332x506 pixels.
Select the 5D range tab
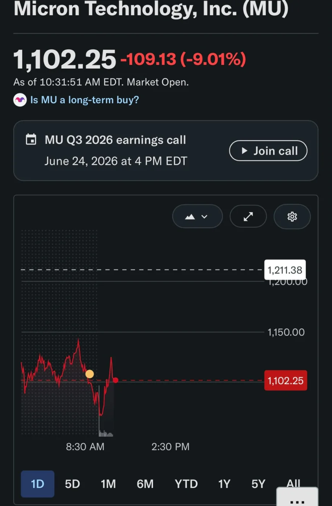point(72,484)
